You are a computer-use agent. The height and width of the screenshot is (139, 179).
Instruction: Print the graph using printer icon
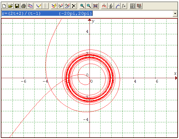click(x=24, y=6)
